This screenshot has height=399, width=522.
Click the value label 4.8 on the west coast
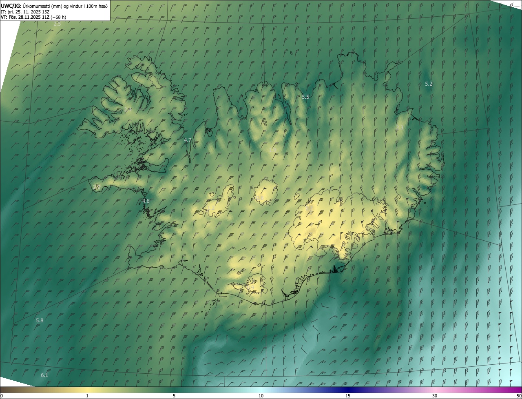click(146, 201)
